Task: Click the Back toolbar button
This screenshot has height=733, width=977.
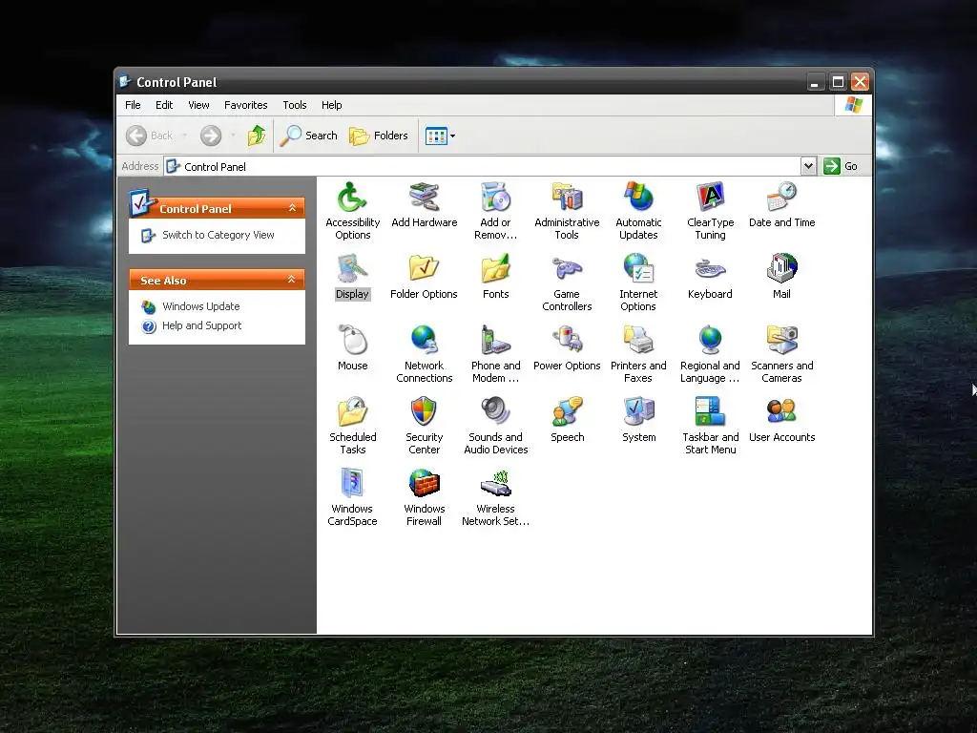Action: click(x=150, y=136)
